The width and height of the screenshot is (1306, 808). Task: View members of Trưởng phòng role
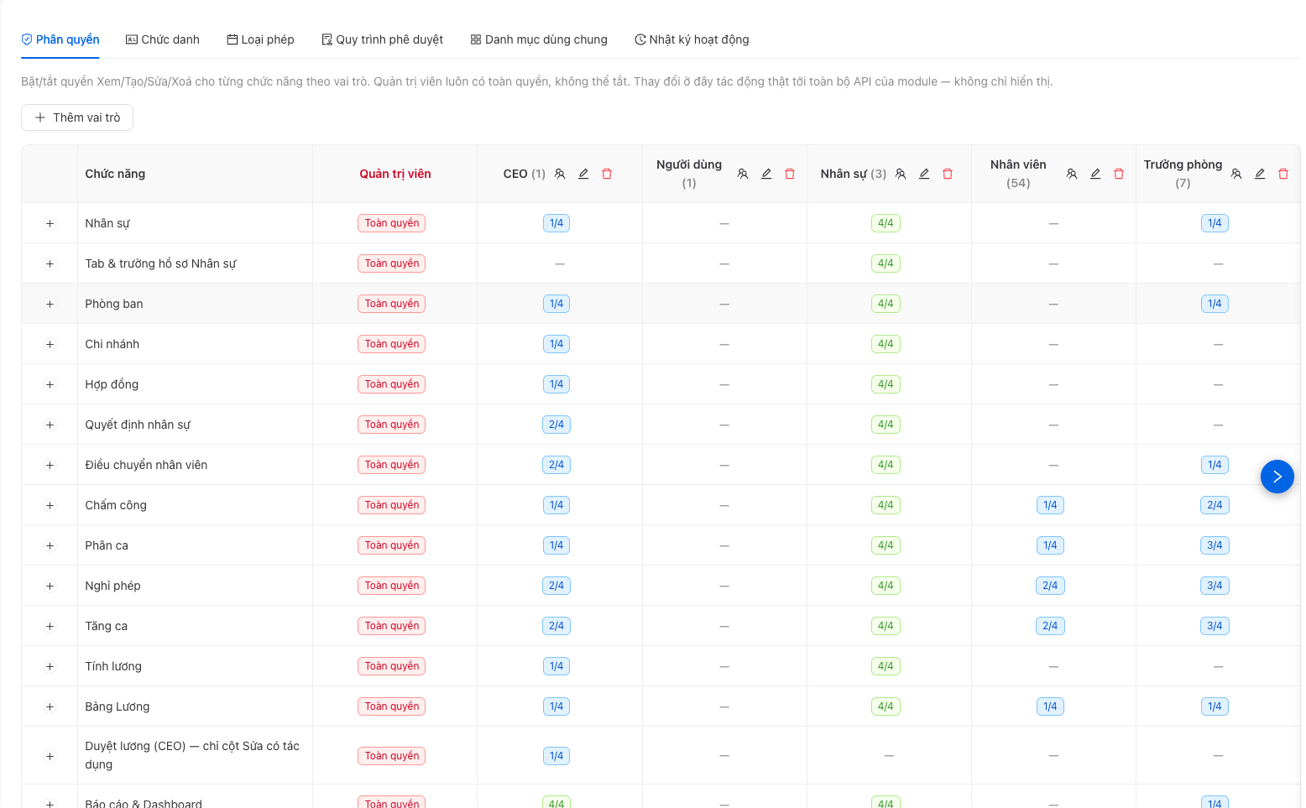coord(1236,174)
